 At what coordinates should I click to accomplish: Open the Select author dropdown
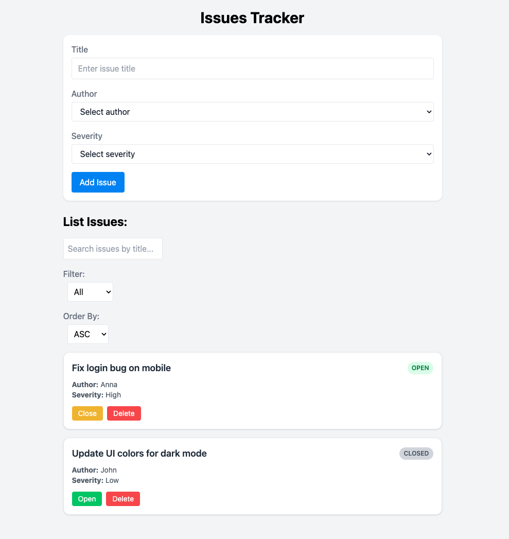[x=252, y=112]
